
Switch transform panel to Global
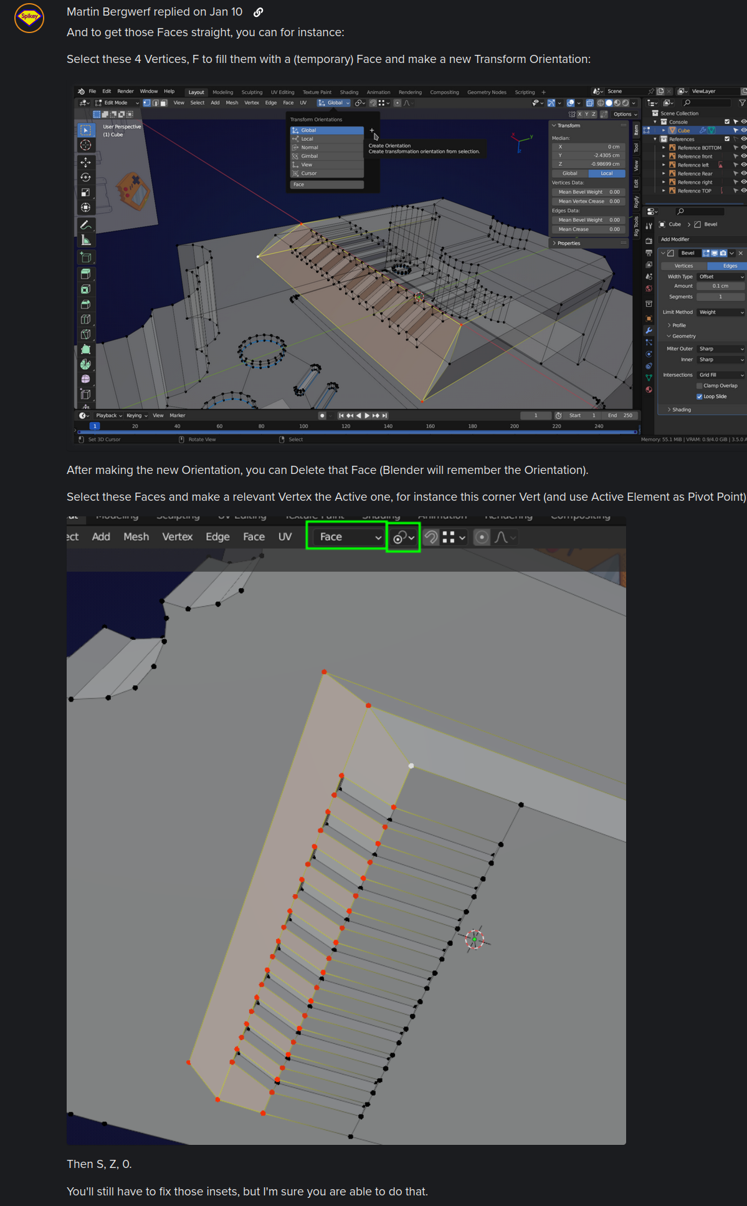click(x=570, y=173)
